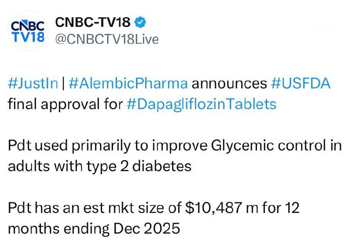Image resolution: width=352 pixels, height=249 pixels.
Task: Follow the #AlembicPharma hashtag link
Action: (128, 84)
